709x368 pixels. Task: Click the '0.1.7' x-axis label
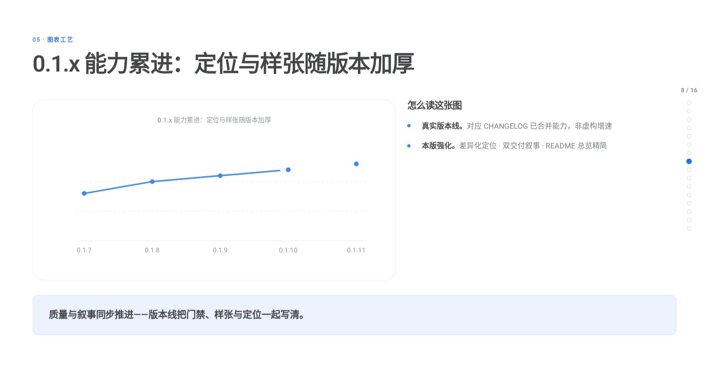[x=84, y=250]
